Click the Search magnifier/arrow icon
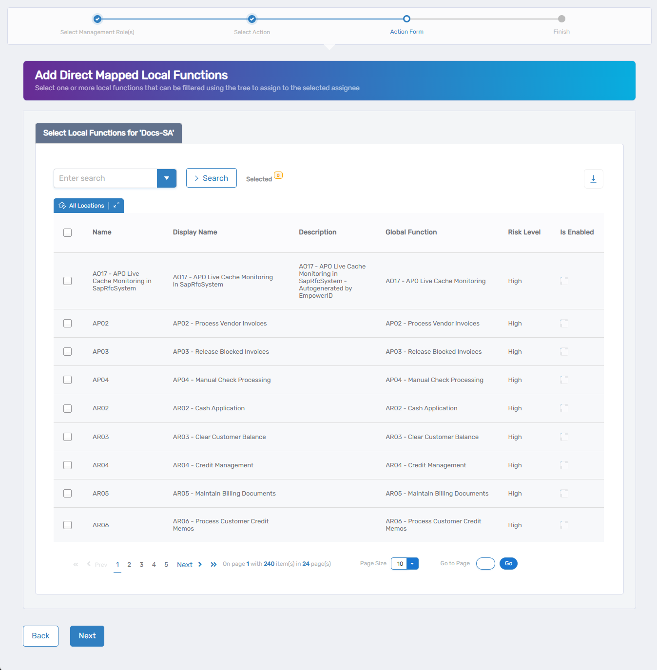Screen dimensions: 657x670 (196, 178)
